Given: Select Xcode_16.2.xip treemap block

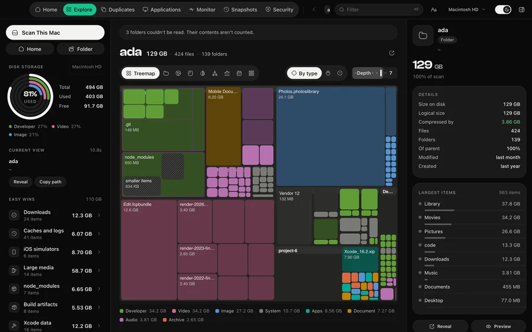Looking at the screenshot, I should point(360,259).
